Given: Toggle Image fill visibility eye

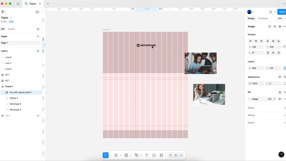Looking at the screenshot, I should tap(280, 99).
